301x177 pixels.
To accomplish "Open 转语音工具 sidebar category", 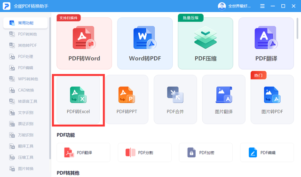I will pos(25,101).
